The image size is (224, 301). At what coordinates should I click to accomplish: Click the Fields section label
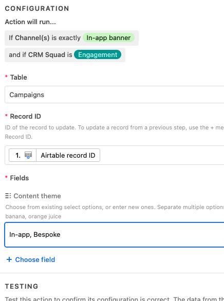[x=20, y=178]
